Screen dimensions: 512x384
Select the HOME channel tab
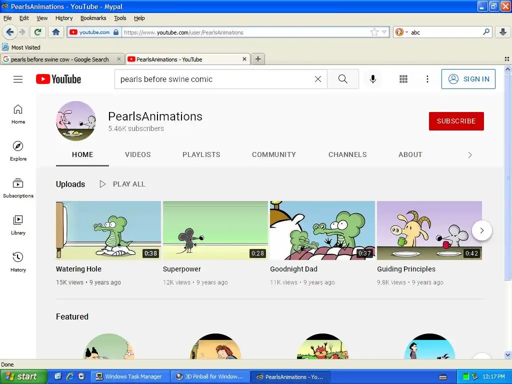tap(82, 155)
